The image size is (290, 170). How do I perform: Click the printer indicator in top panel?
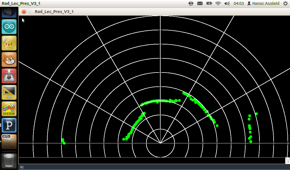[x=191, y=3]
